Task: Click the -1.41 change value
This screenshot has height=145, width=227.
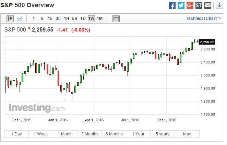Action: [62, 30]
